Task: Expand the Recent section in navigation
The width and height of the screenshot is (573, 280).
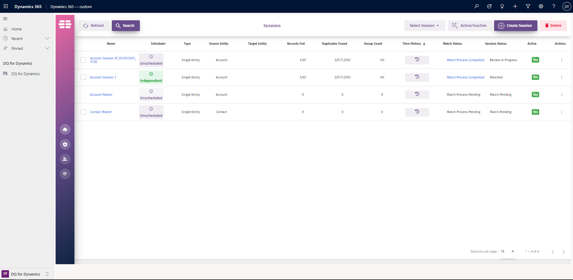Action: [x=47, y=38]
